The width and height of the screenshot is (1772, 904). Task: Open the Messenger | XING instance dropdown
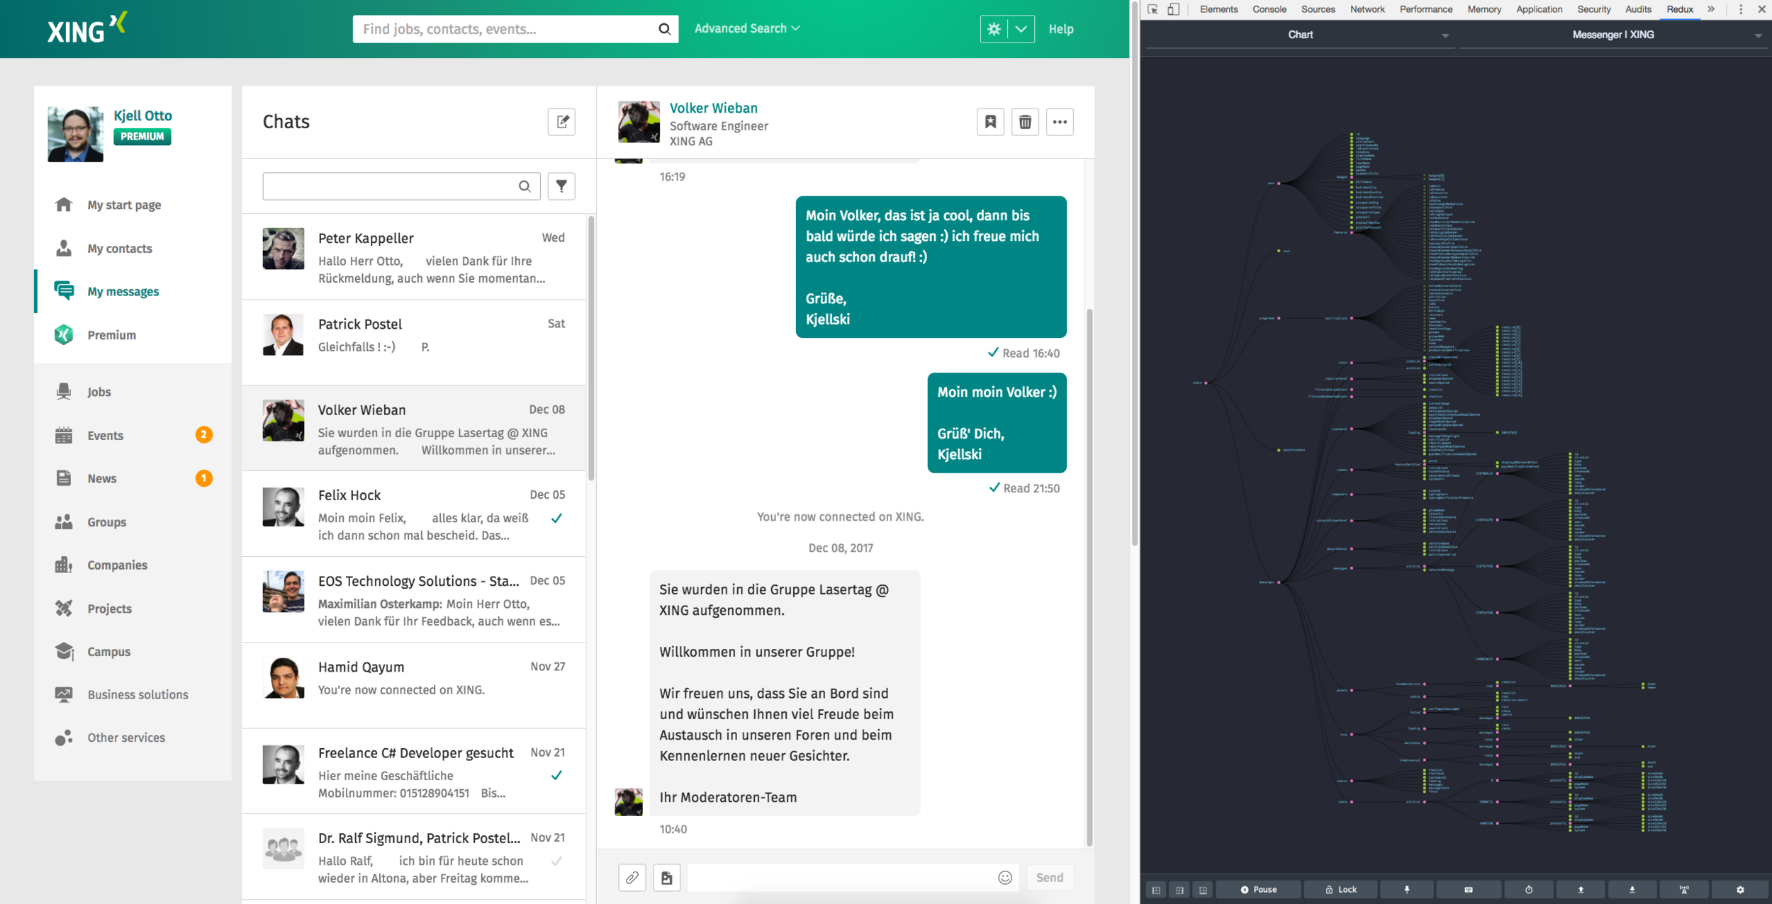[x=1613, y=35]
